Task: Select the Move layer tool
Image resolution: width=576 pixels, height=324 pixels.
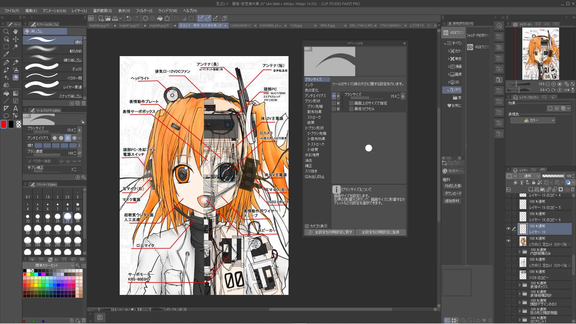Action: click(16, 39)
